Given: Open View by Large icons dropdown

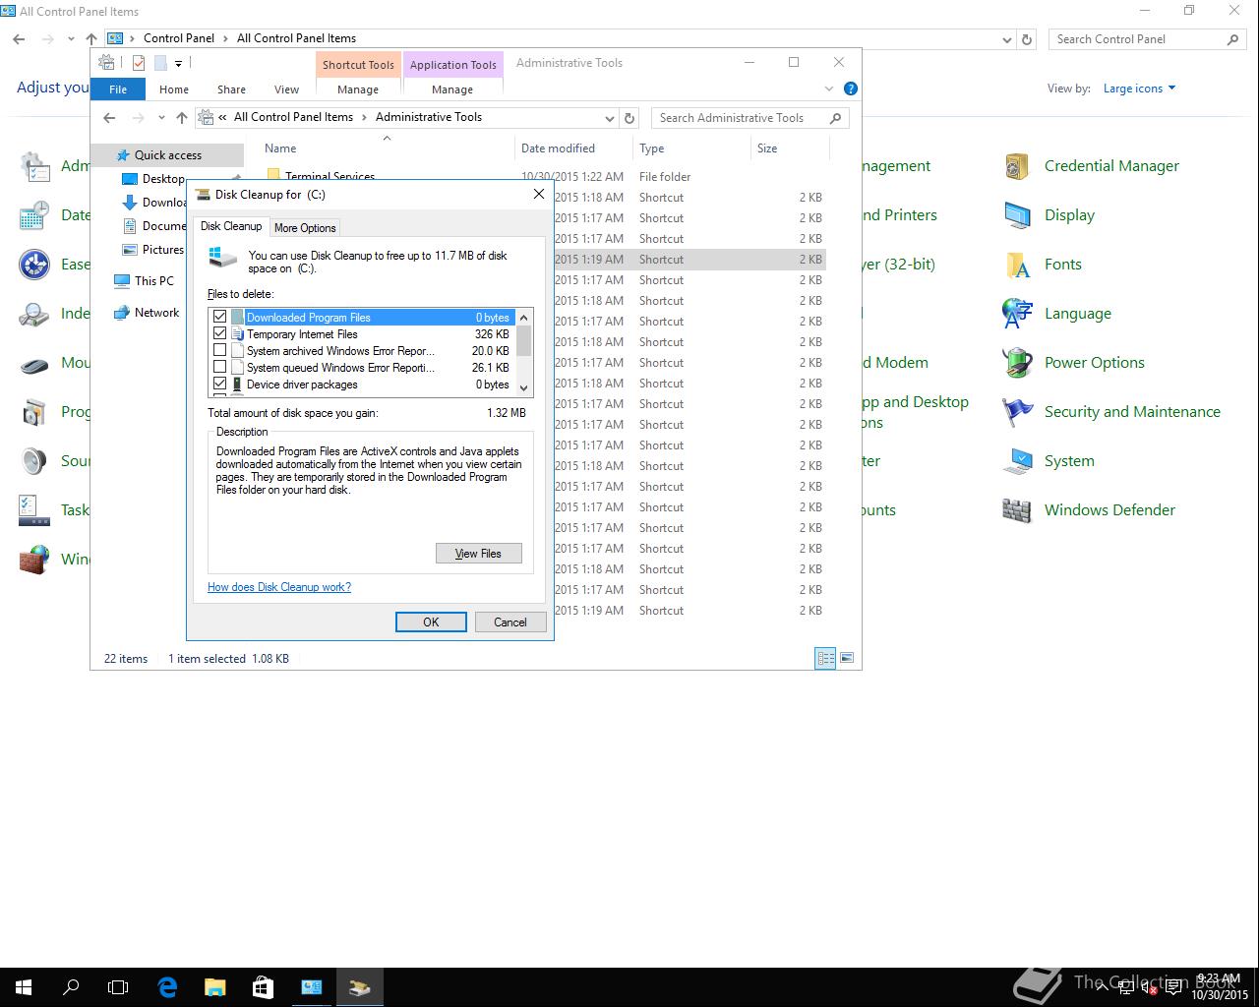Looking at the screenshot, I should click(1139, 89).
